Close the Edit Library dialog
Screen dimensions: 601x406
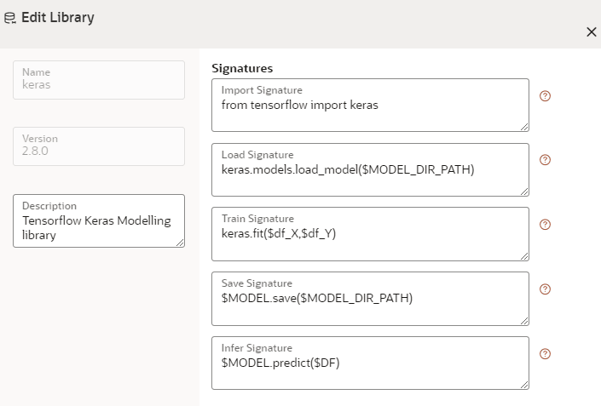click(591, 31)
